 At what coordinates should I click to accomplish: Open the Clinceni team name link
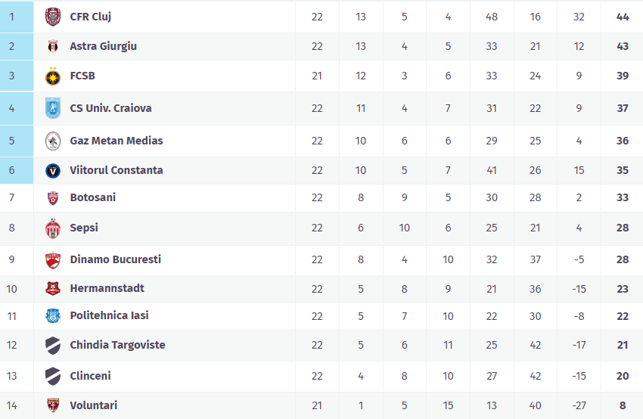click(x=90, y=376)
